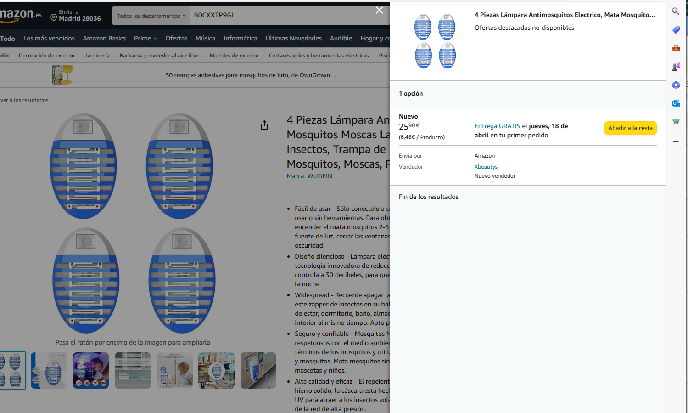Image resolution: width=688 pixels, height=413 pixels.
Task: Click the 'Amazon' shipper name in offer
Action: coord(485,156)
